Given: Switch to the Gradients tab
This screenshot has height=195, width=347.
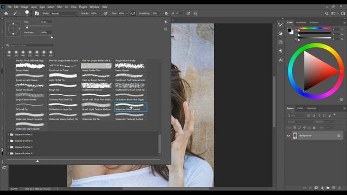Looking at the screenshot, I should tap(301, 23).
